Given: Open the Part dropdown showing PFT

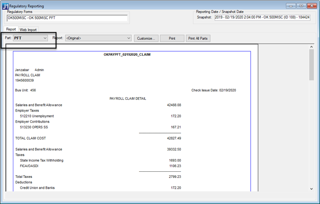Looking at the screenshot, I should point(30,38).
